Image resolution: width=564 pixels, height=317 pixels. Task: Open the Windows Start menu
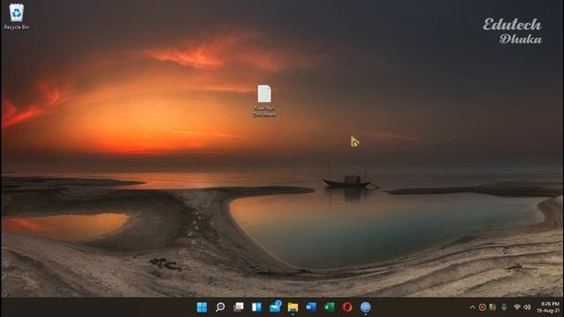[x=202, y=307]
